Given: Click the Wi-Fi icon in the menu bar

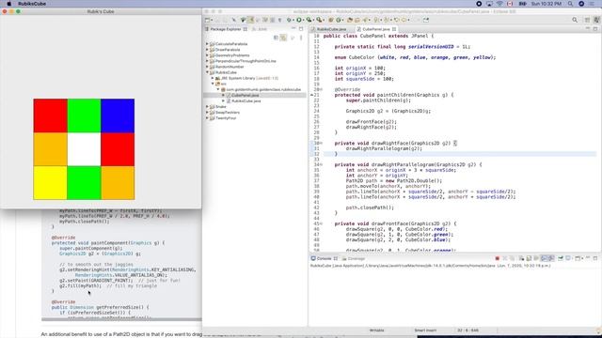Looking at the screenshot, I should [x=499, y=4].
